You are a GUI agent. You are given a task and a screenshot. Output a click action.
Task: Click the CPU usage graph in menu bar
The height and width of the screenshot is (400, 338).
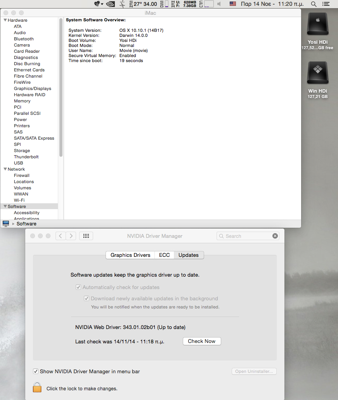(206, 4)
